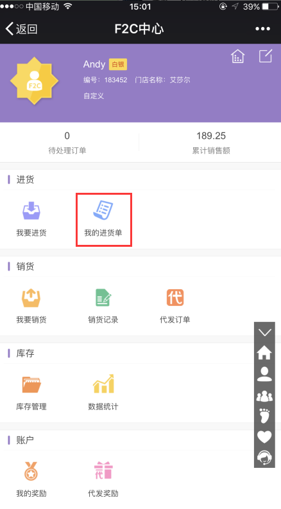Image resolution: width=281 pixels, height=509 pixels.
Task: Open 累计销售额 total sales amount
Action: (x=211, y=143)
